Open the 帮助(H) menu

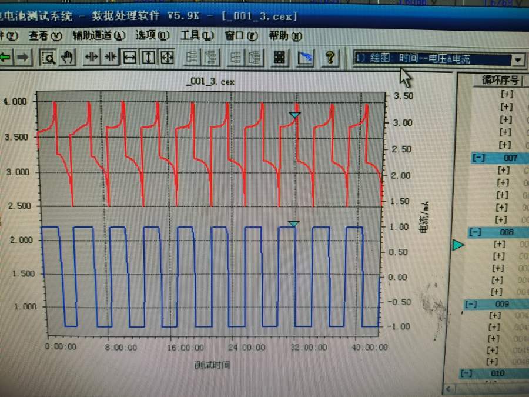(284, 36)
